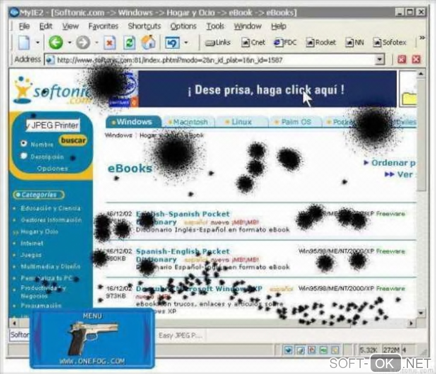
Task: Open the Rocket favorite link
Action: [321, 43]
